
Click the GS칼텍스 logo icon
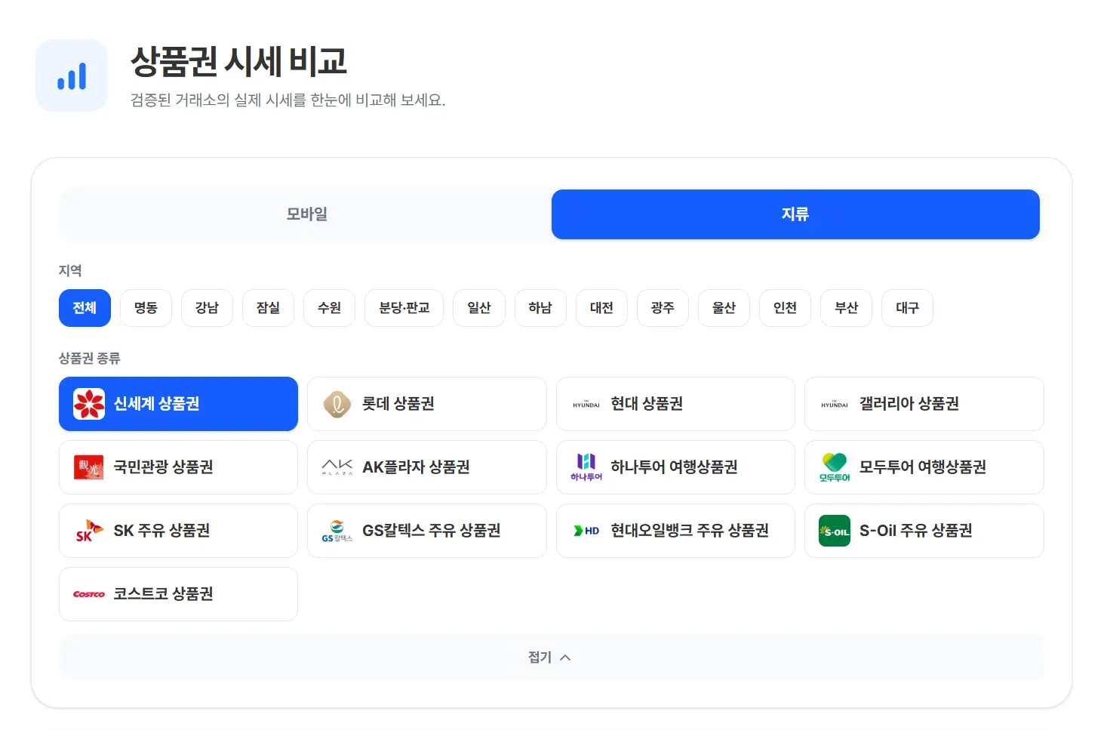(x=337, y=531)
